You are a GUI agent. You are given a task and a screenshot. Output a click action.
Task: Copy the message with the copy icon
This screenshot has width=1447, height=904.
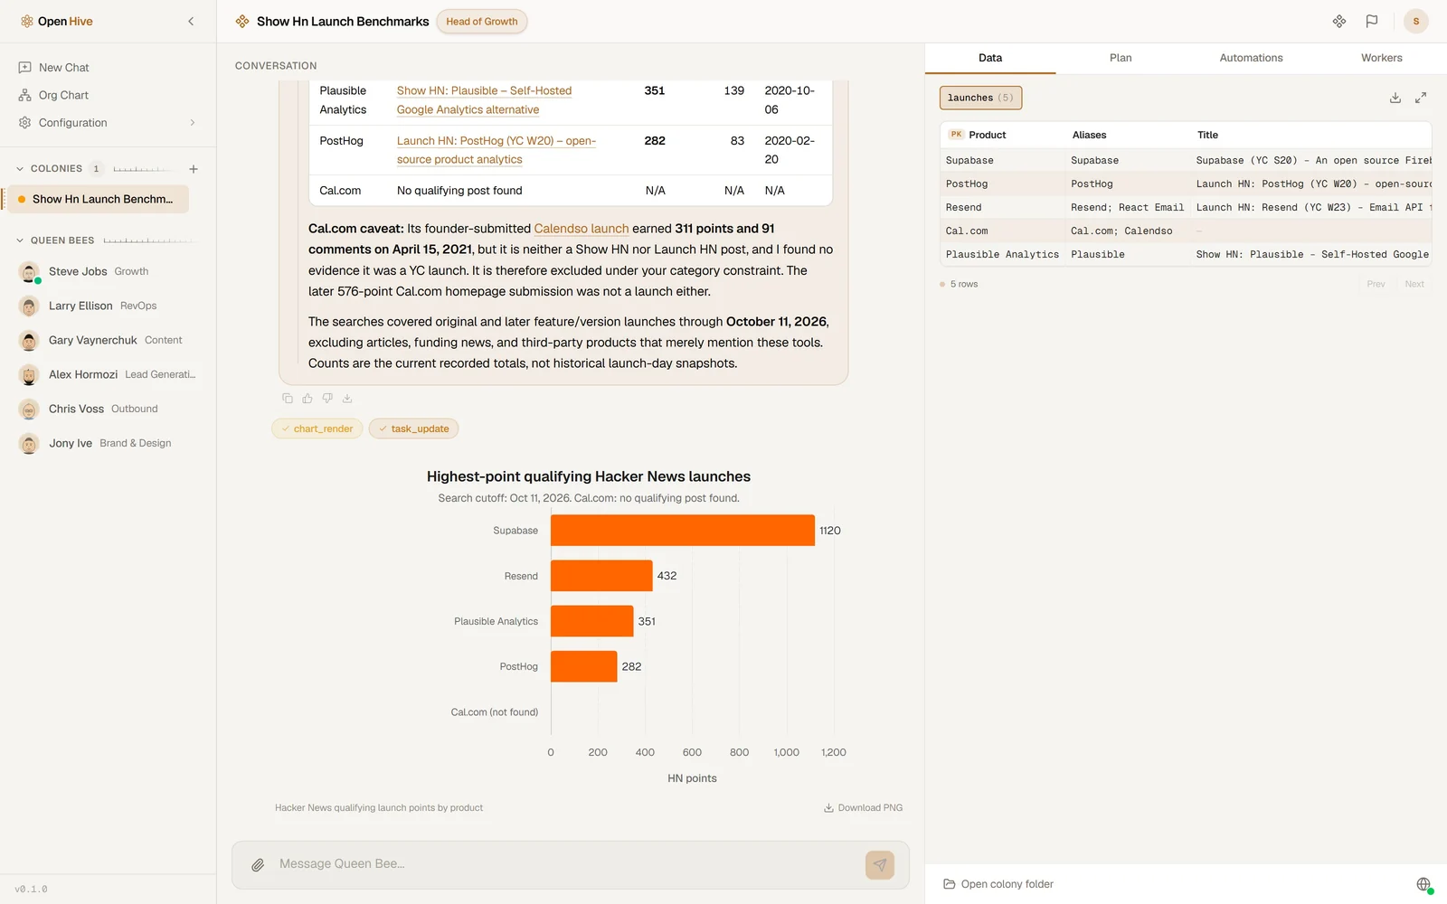coord(288,399)
